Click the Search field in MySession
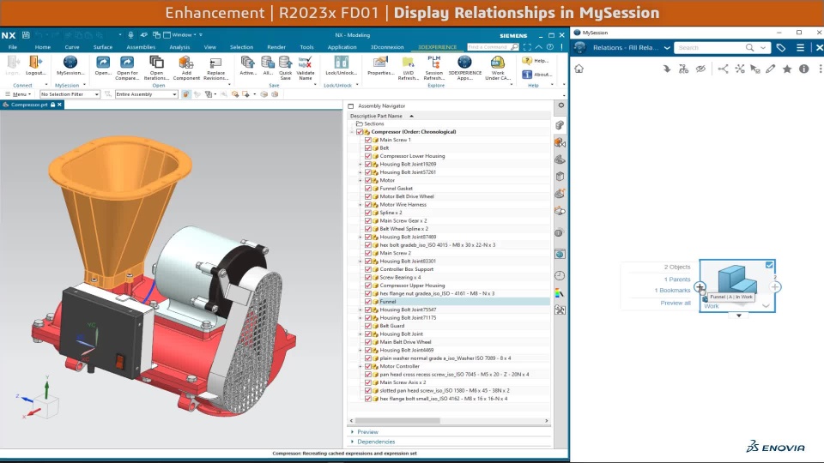Viewport: 824px width, 463px height. point(711,48)
